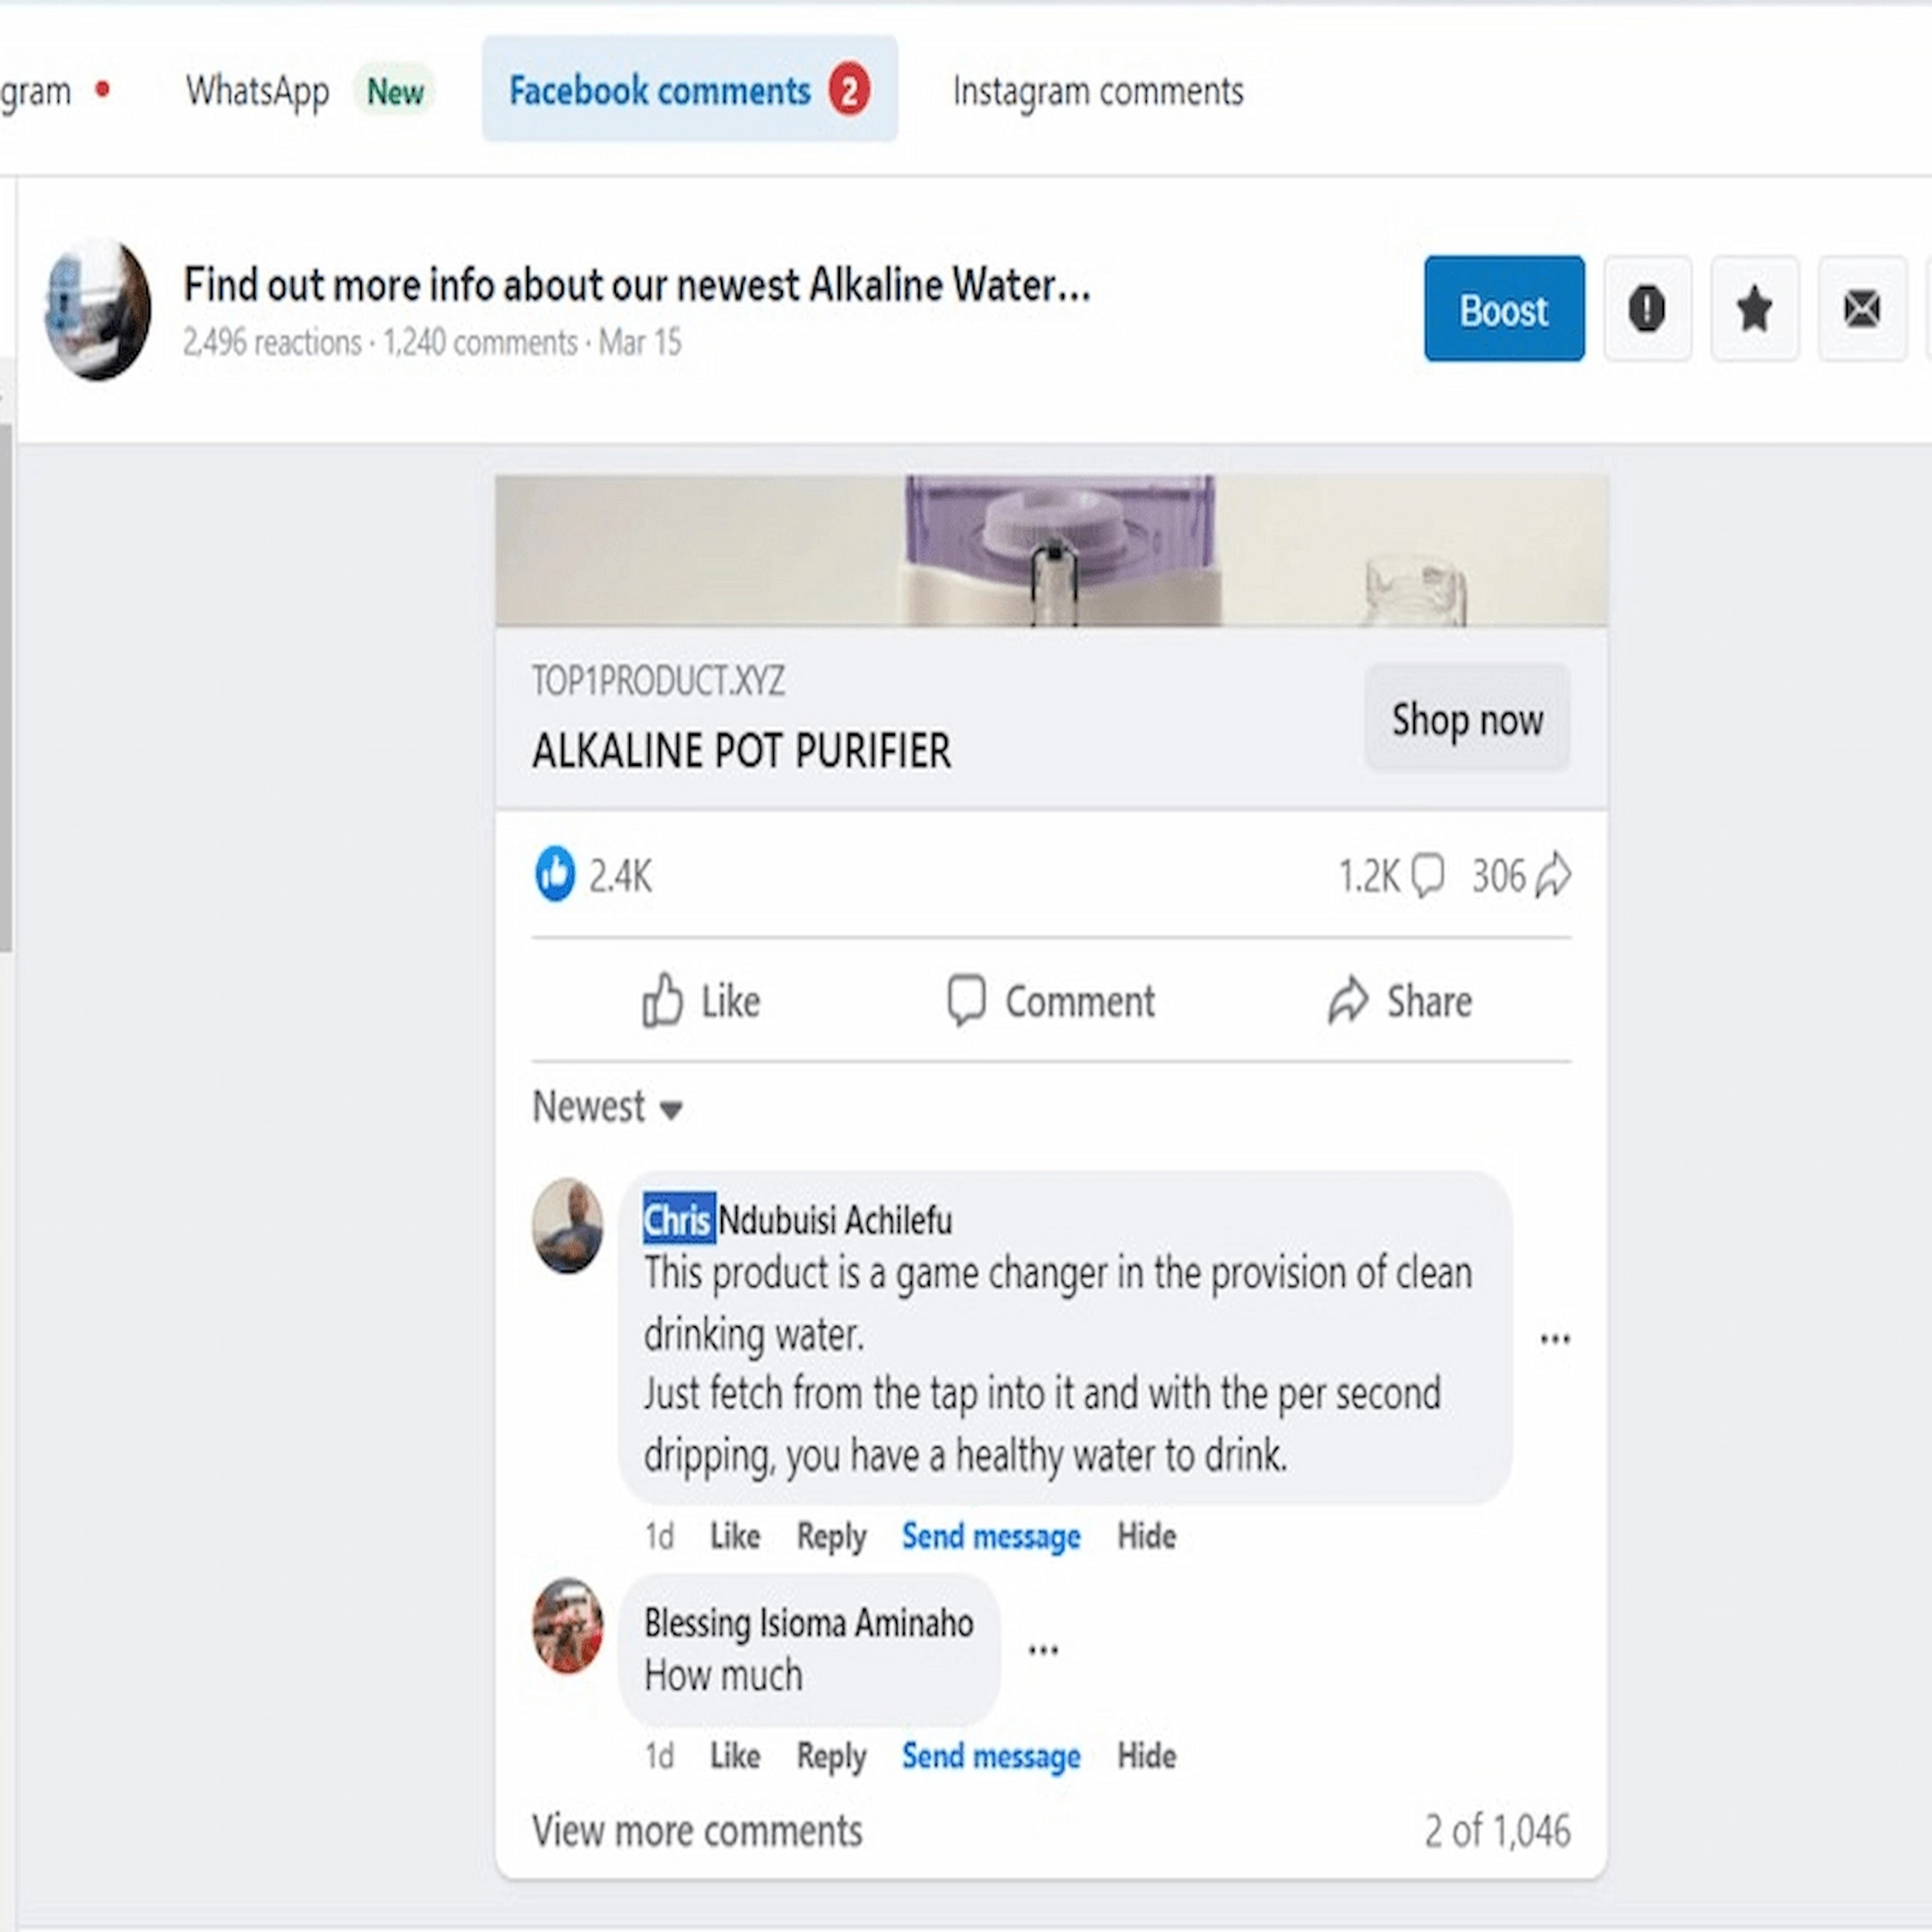
Task: Click the Blessing Isioma Aminaho name
Action: 808,1622
